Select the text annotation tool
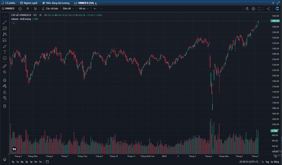Viewport: 282px width, 165px height. pyautogui.click(x=5, y=52)
